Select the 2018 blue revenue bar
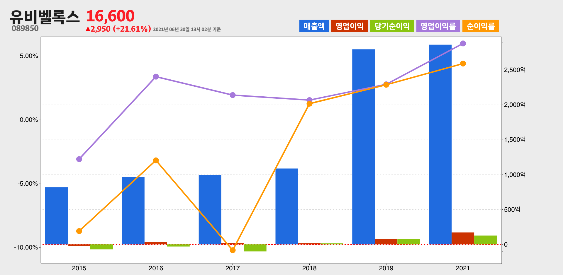This screenshot has width=563, height=275. [x=287, y=206]
